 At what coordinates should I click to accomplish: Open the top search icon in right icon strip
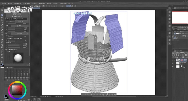170,9
